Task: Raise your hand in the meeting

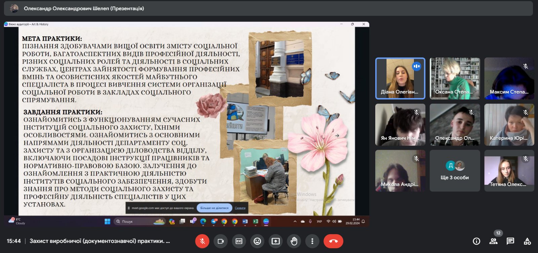Action: coord(294,241)
